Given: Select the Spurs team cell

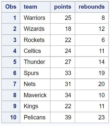Looking at the screenshot, I should pos(35,73).
